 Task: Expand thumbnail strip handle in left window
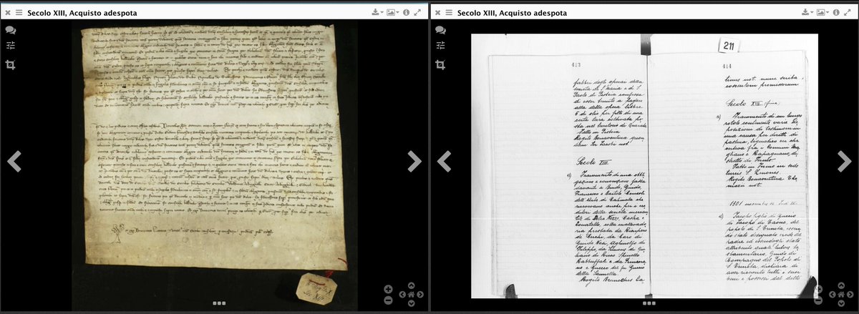point(218,303)
